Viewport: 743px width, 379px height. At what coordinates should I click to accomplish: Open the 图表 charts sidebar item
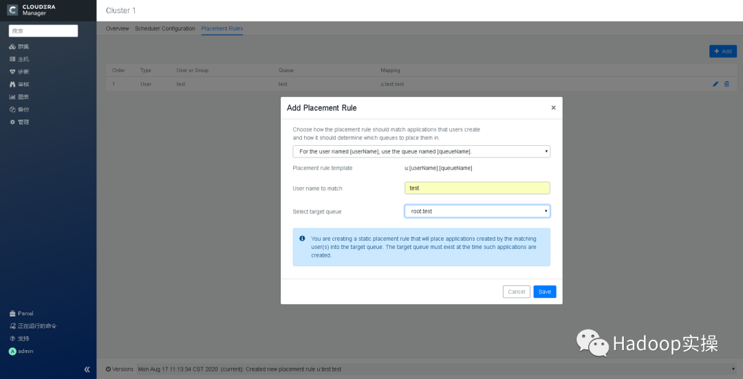point(19,97)
